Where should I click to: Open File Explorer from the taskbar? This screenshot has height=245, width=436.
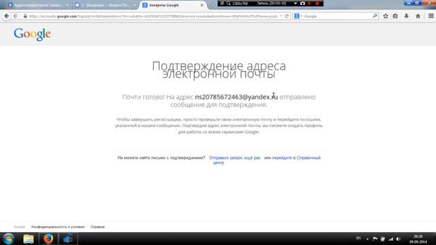coord(29,239)
